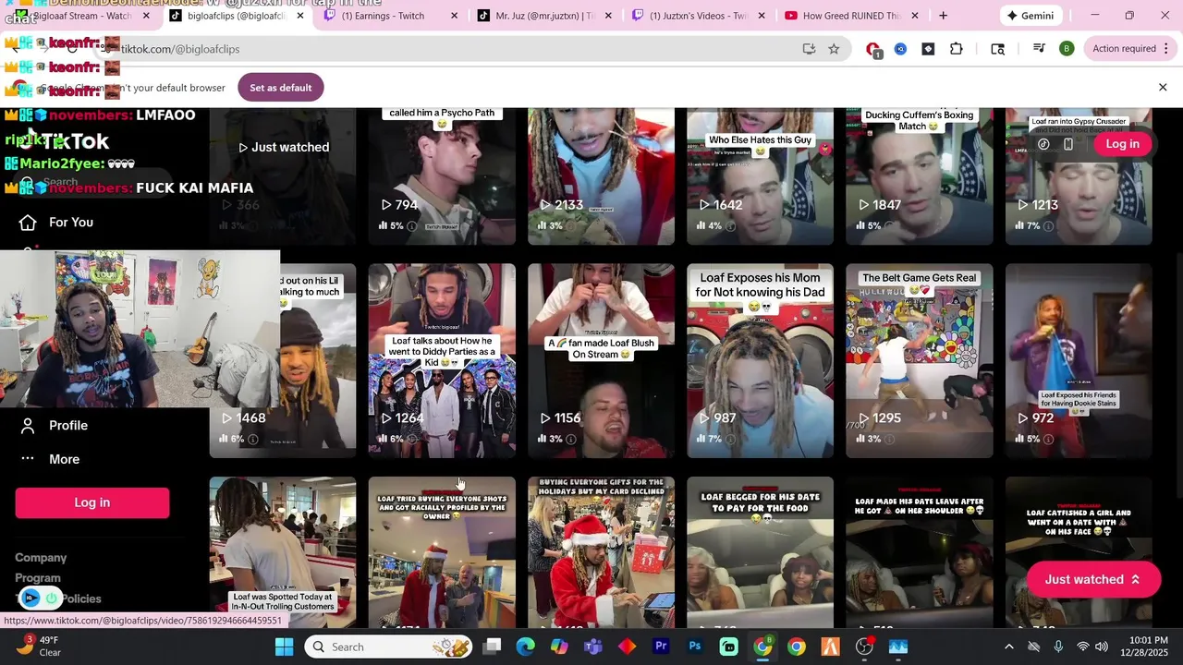
Task: Click the sidebar Log in button
Action: click(x=92, y=502)
